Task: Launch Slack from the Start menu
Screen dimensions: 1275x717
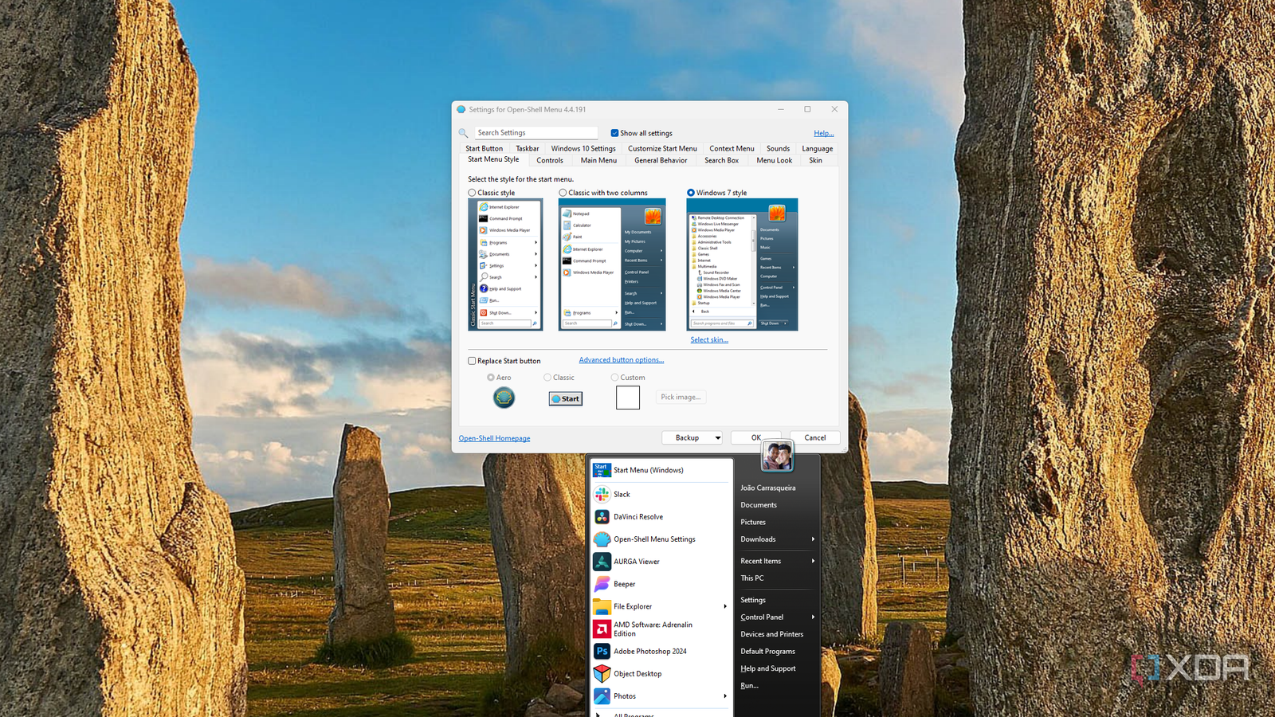Action: (622, 494)
